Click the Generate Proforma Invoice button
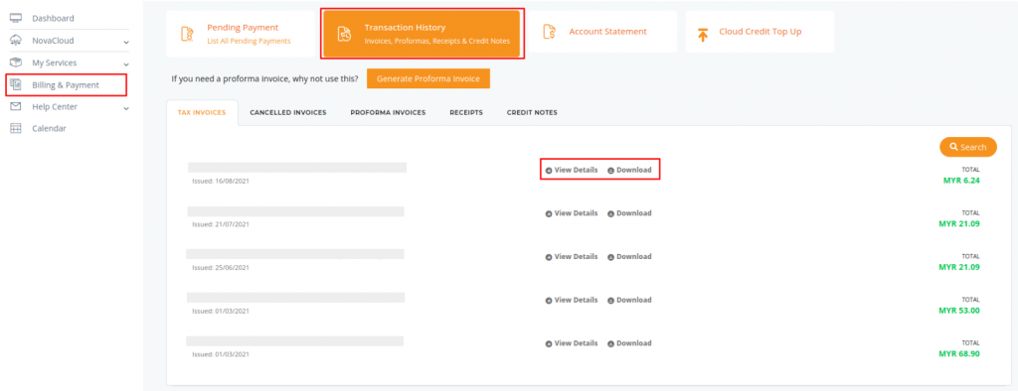 point(427,78)
